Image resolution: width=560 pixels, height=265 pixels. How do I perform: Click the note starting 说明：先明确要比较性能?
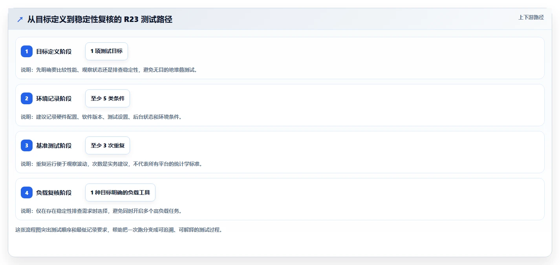[x=109, y=70]
